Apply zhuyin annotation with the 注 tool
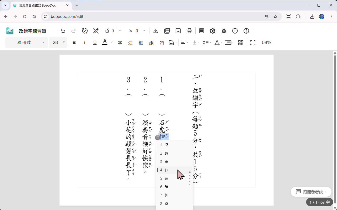 coord(130,43)
